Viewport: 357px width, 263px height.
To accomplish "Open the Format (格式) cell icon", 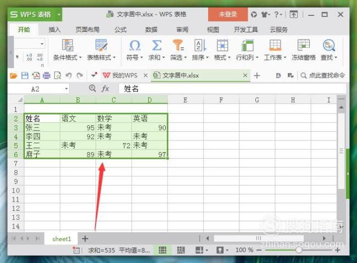I will pyautogui.click(x=222, y=45).
